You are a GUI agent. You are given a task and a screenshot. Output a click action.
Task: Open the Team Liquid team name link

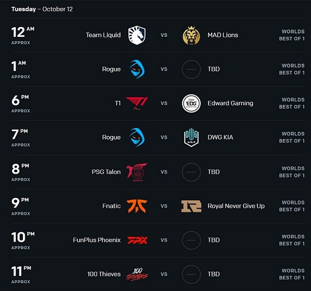click(103, 35)
